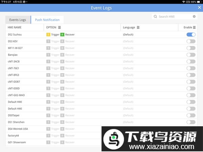Viewport: 203px width, 152px height.
Task: Click the Recover icon in DS2 Suzhou row
Action: tap(62, 35)
